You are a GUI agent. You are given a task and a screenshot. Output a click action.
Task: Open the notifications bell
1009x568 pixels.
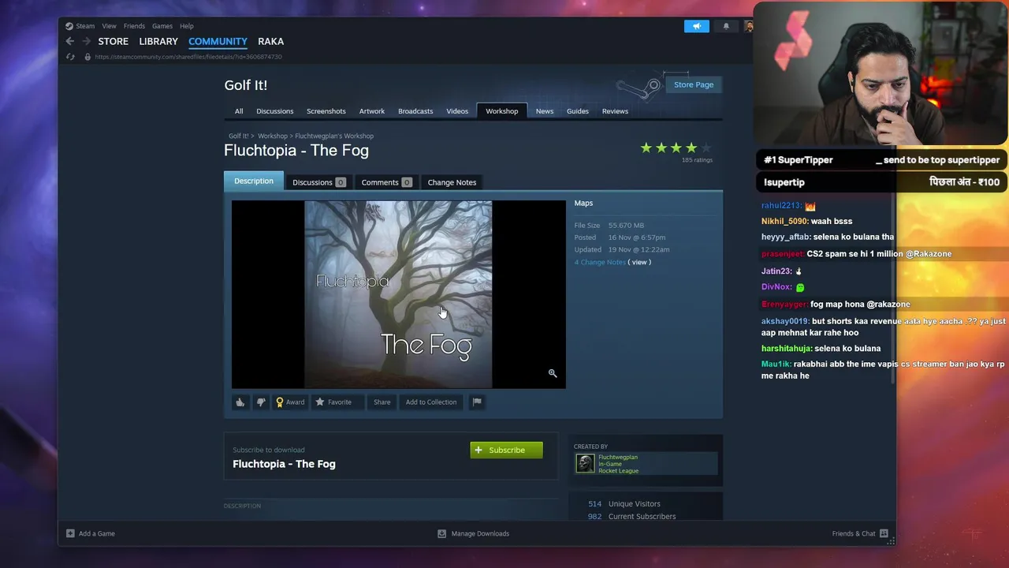point(726,26)
